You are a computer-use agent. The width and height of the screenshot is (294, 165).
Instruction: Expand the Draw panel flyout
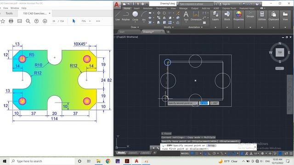tap(135, 27)
